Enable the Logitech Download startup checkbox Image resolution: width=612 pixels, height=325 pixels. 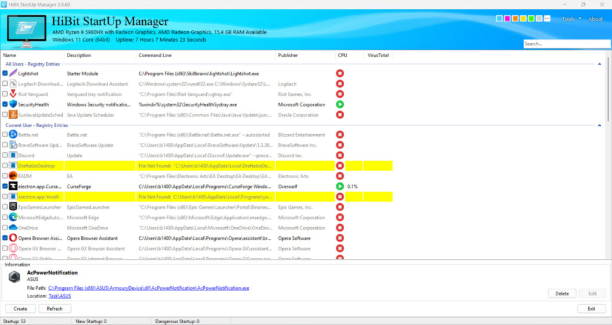[5, 83]
